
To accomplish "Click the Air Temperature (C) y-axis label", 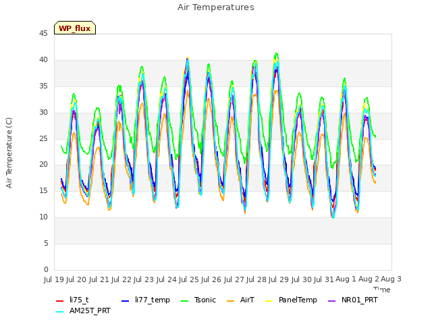I will 9,153.
